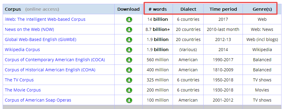The width and height of the screenshot is (286, 109).
Task: Visit The TV Corpus link
Action: coord(19,80)
